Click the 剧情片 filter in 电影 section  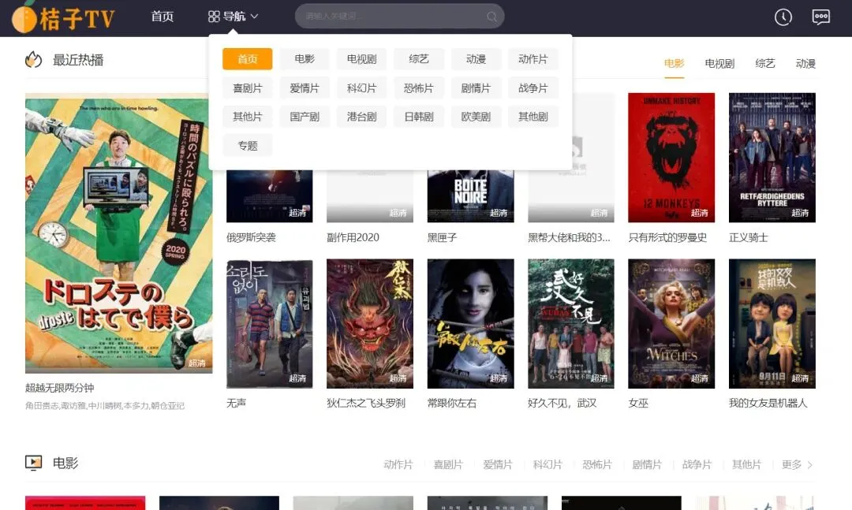pyautogui.click(x=647, y=465)
